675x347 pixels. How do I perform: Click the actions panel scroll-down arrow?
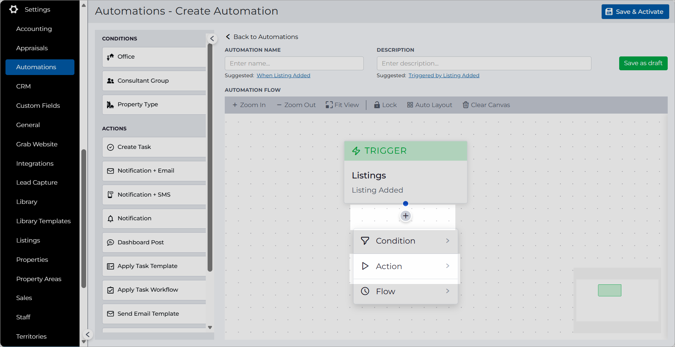pos(210,327)
